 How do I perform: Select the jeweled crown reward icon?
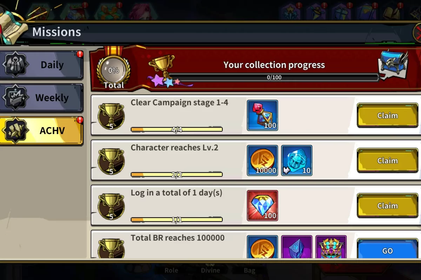[331, 247]
